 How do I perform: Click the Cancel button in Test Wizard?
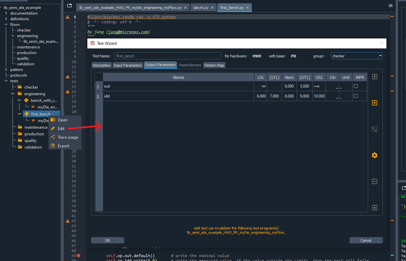tap(366, 240)
